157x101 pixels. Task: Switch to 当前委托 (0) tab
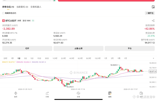coord(22,7)
